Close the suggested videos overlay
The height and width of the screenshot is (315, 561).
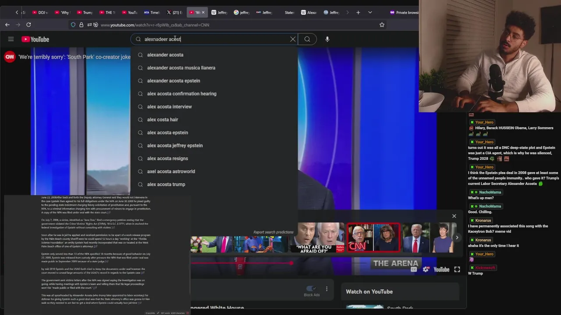point(454,216)
